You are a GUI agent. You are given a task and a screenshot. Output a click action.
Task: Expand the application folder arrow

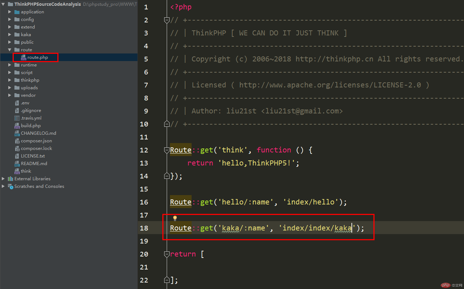[10, 12]
